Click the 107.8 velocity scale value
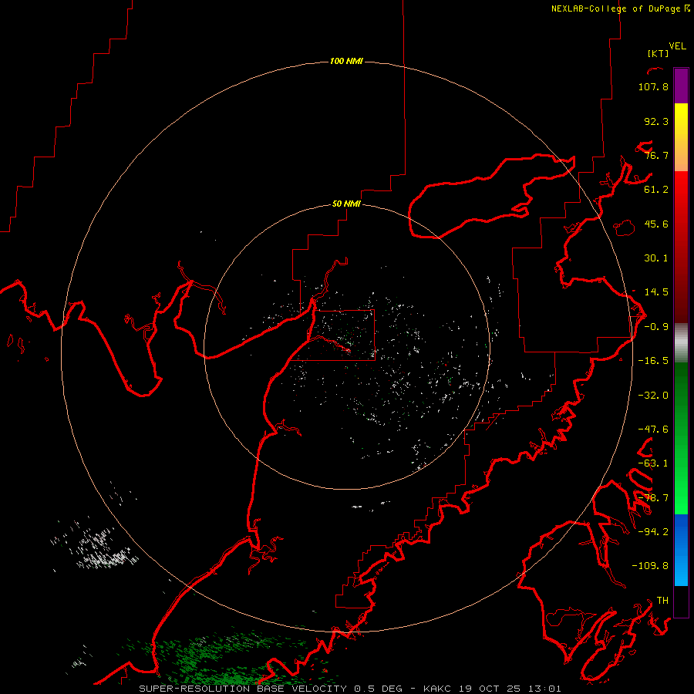Screen dimensions: 694x694 (653, 86)
